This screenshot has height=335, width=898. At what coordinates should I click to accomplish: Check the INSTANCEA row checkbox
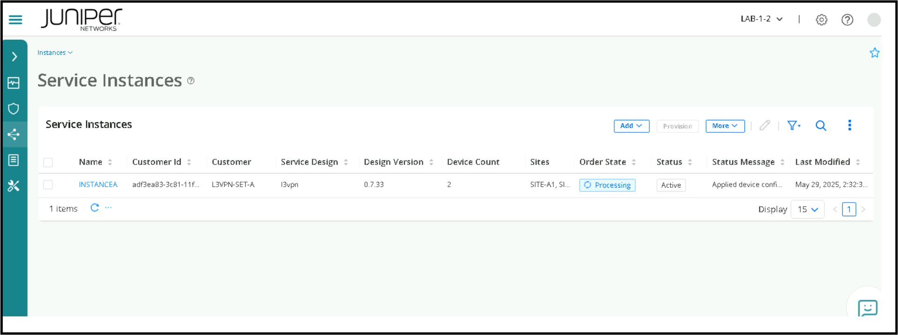pyautogui.click(x=48, y=185)
